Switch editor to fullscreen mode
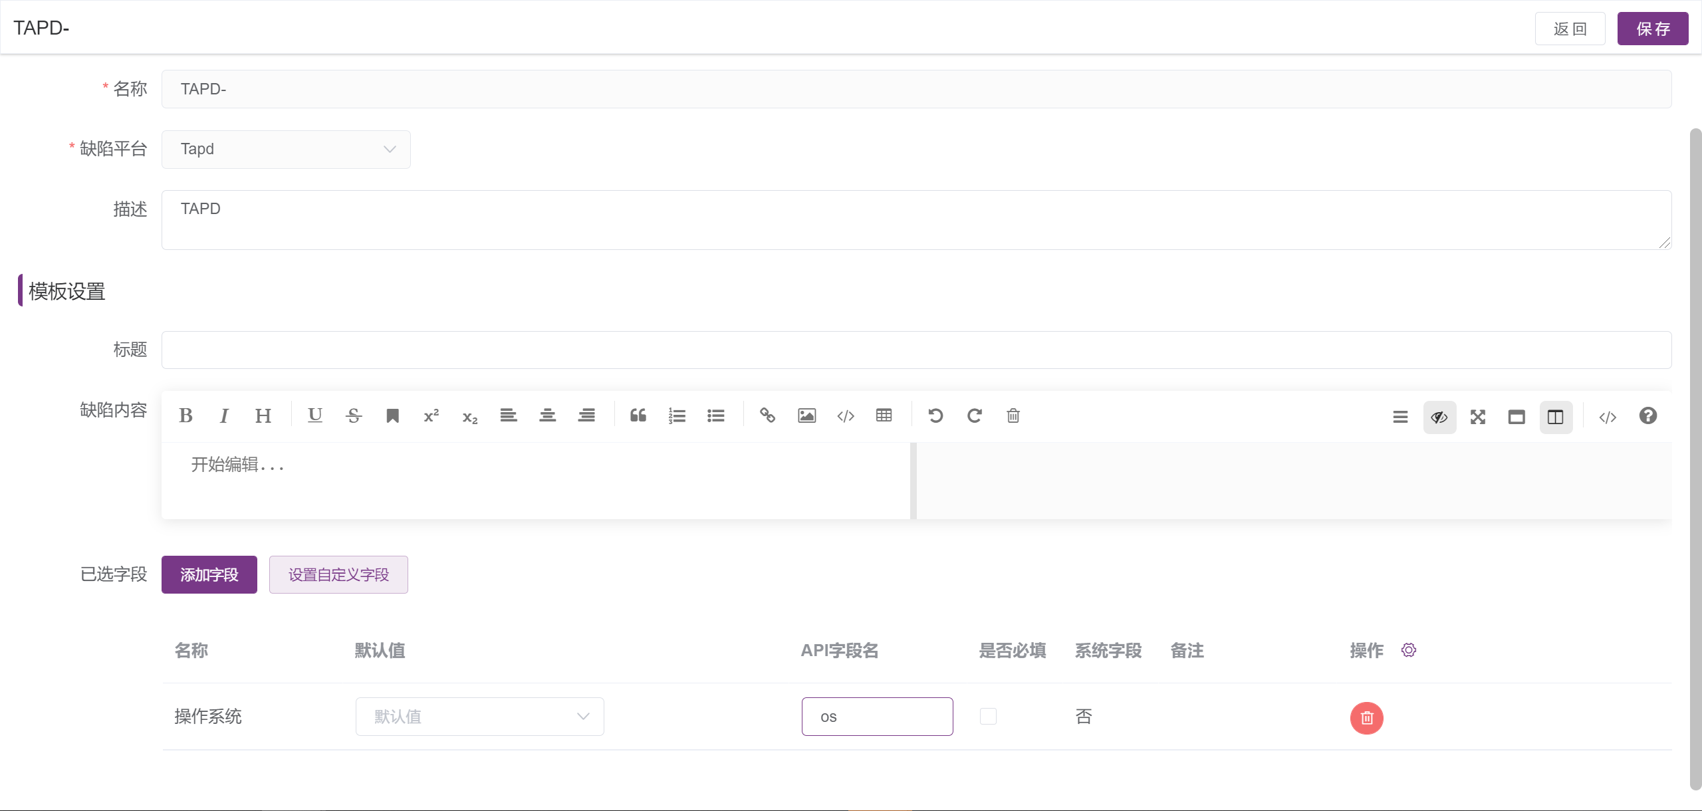Image resolution: width=1702 pixels, height=811 pixels. 1478,417
